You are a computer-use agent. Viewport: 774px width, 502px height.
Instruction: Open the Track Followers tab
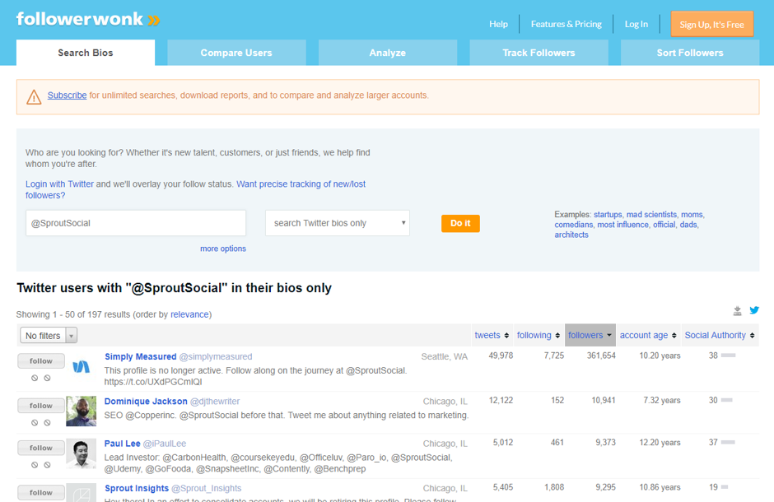coord(539,53)
